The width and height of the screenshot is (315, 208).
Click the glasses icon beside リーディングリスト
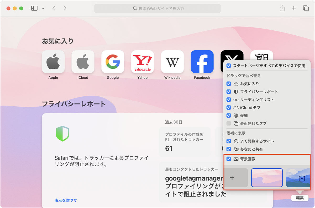[x=236, y=100]
